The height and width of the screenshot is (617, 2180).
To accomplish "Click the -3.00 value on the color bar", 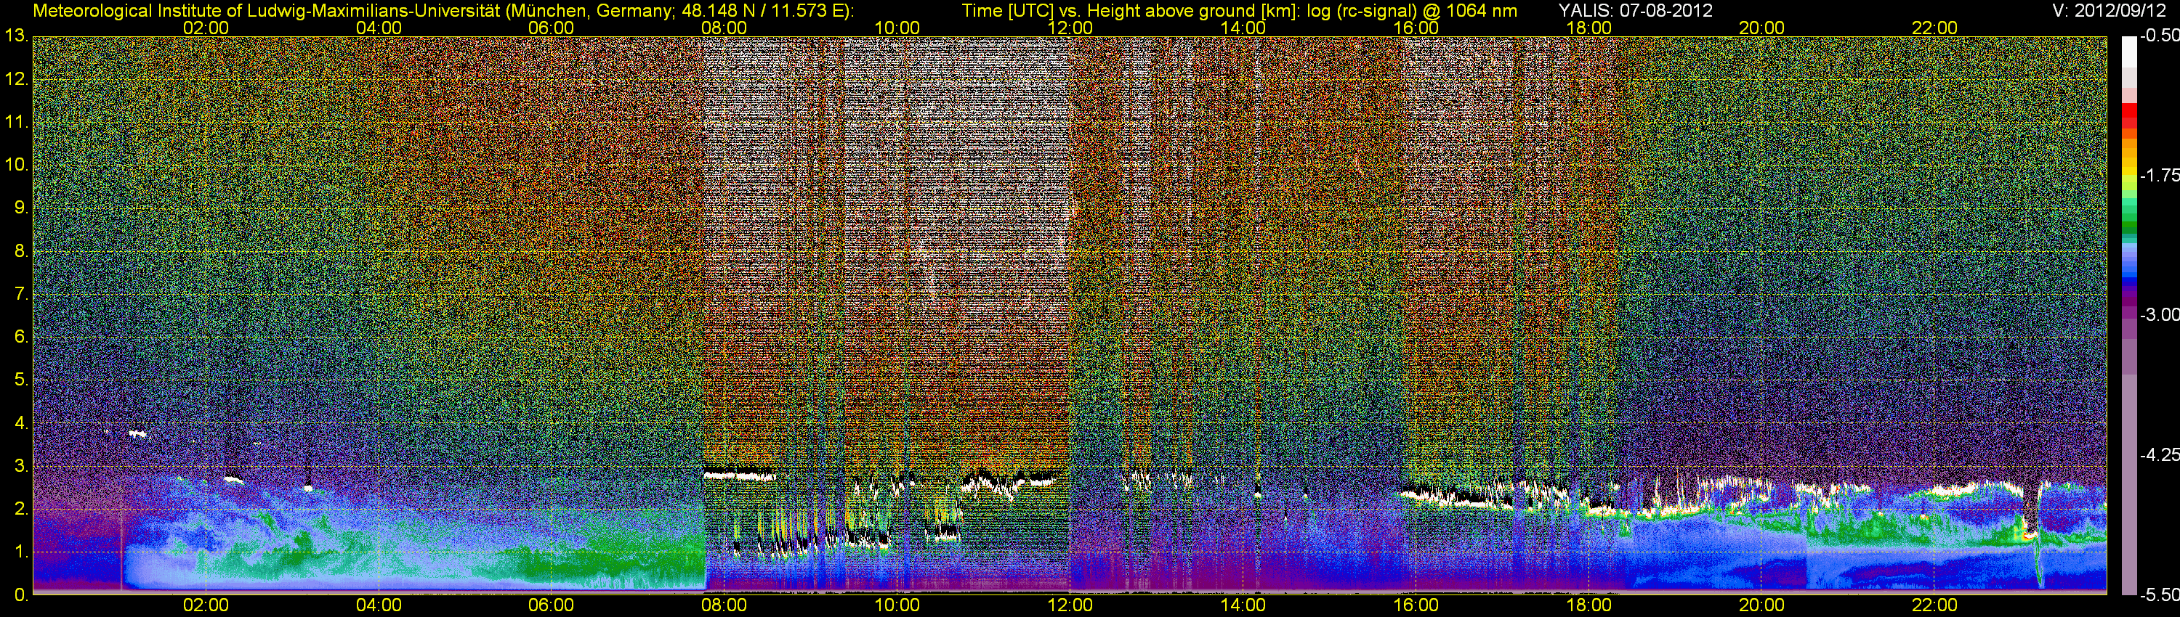I will (x=2159, y=315).
